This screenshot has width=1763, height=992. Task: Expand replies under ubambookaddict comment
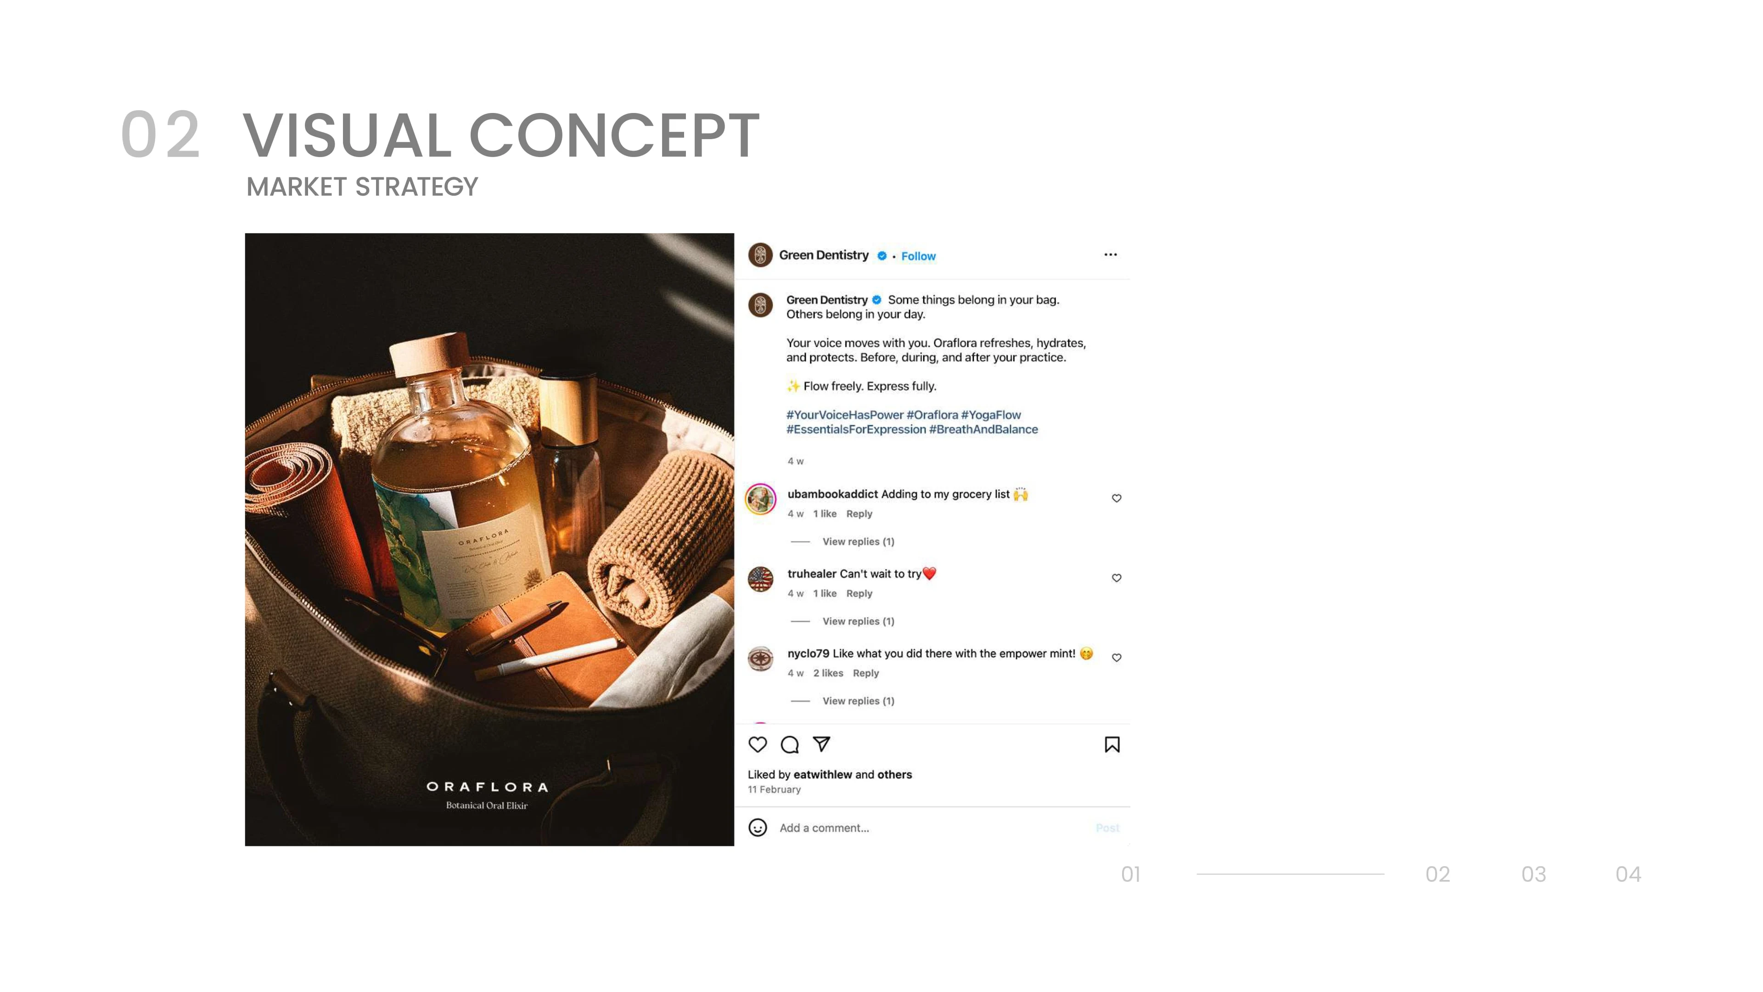point(858,541)
